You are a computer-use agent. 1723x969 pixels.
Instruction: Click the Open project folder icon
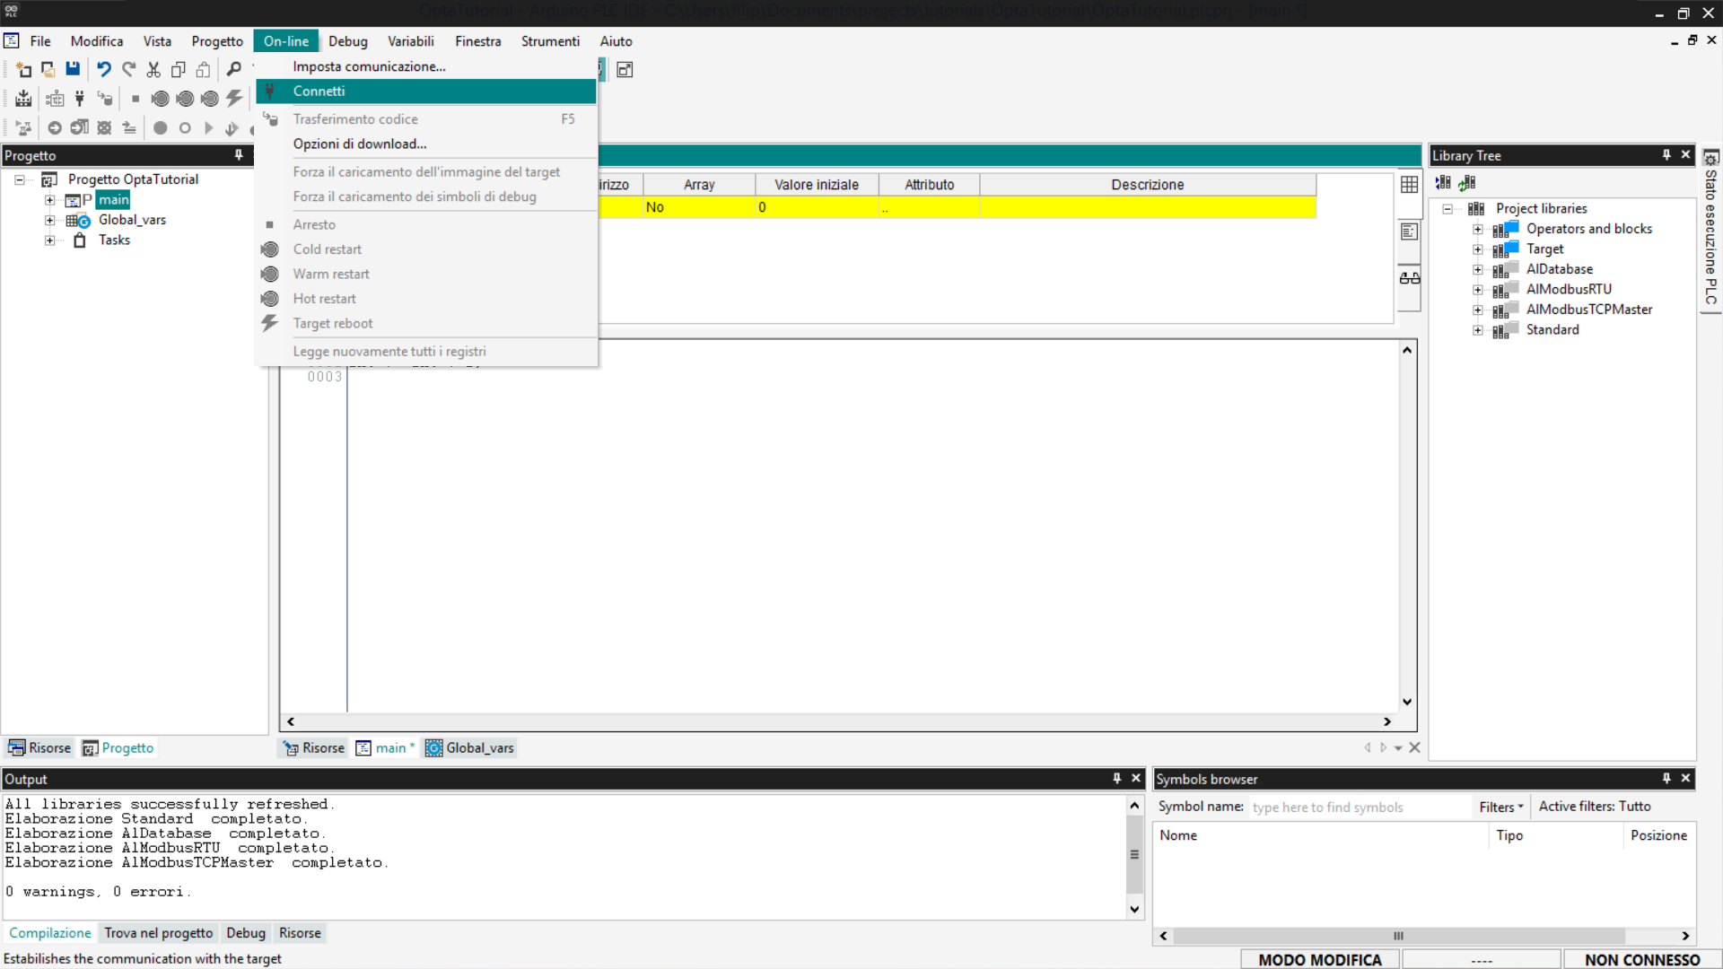pyautogui.click(x=48, y=69)
